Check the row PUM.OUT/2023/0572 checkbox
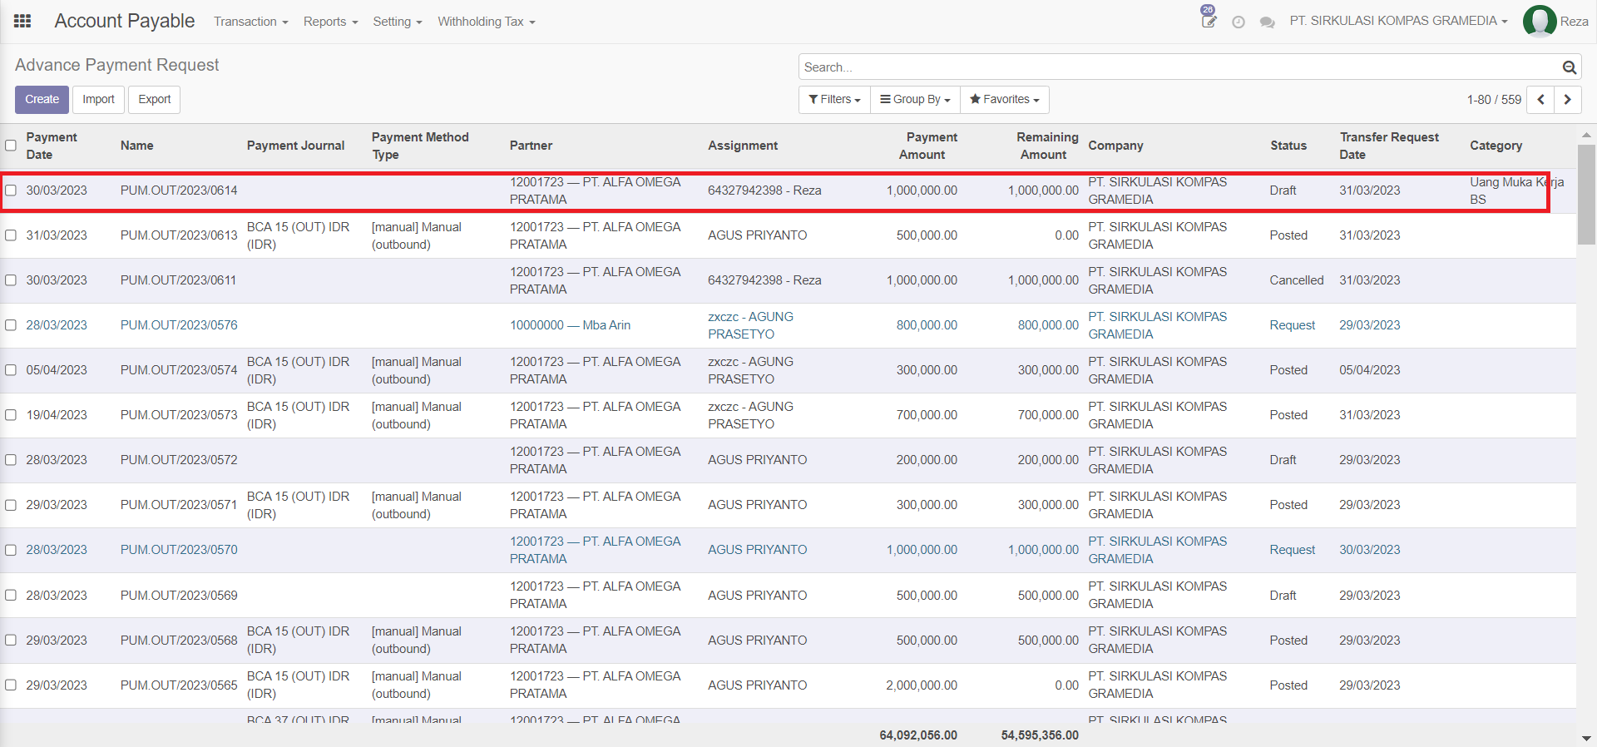1597x747 pixels. 11,460
